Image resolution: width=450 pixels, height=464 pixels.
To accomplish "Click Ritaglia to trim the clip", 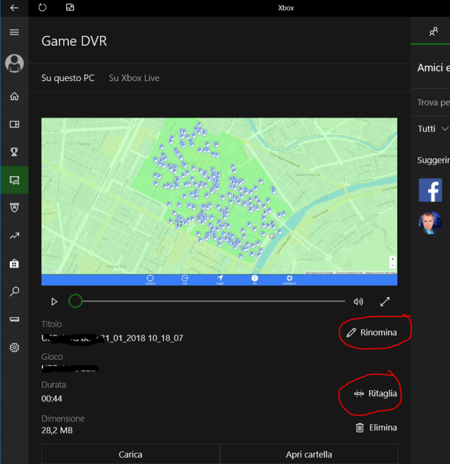I will 375,394.
